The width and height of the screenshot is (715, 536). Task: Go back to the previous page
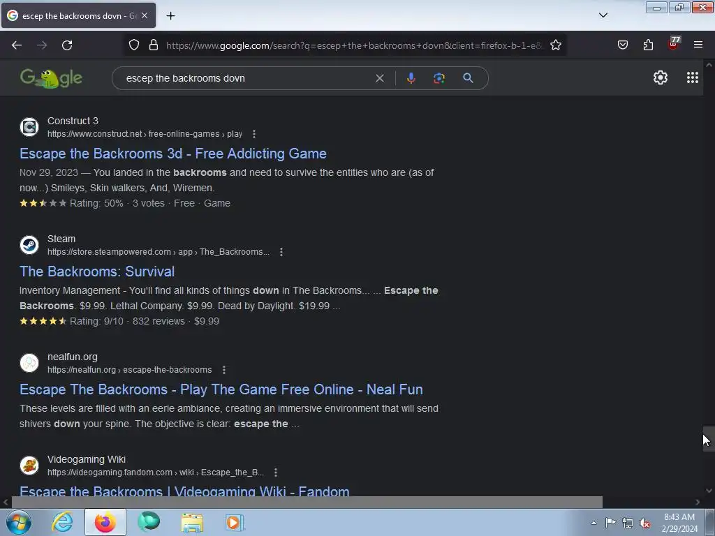click(17, 45)
